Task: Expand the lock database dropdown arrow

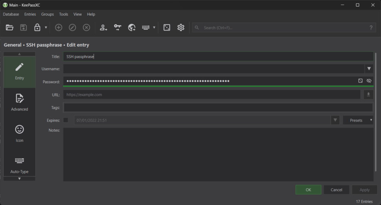Action: pos(46,28)
